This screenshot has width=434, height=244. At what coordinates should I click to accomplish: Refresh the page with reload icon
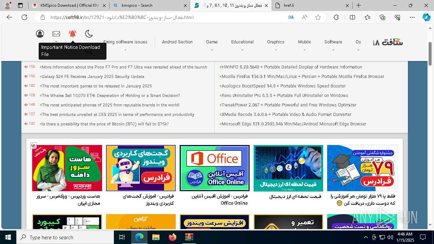[x=24, y=17]
